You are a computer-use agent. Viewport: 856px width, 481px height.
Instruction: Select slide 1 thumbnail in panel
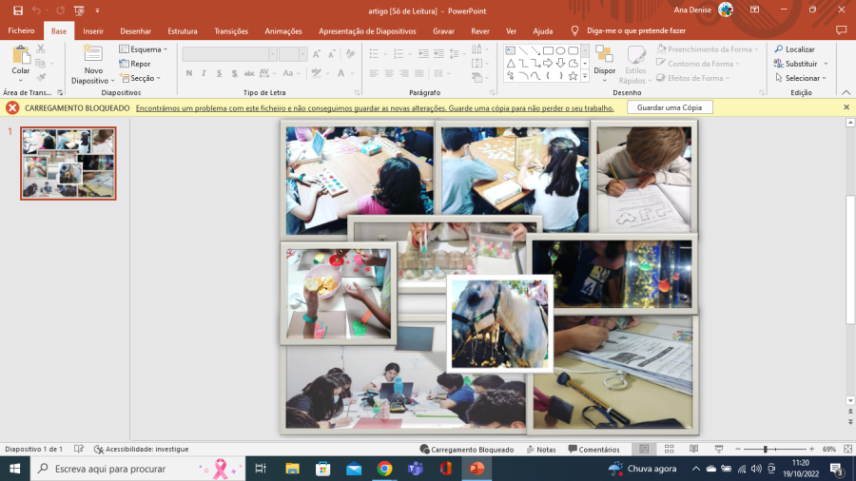[x=68, y=164]
